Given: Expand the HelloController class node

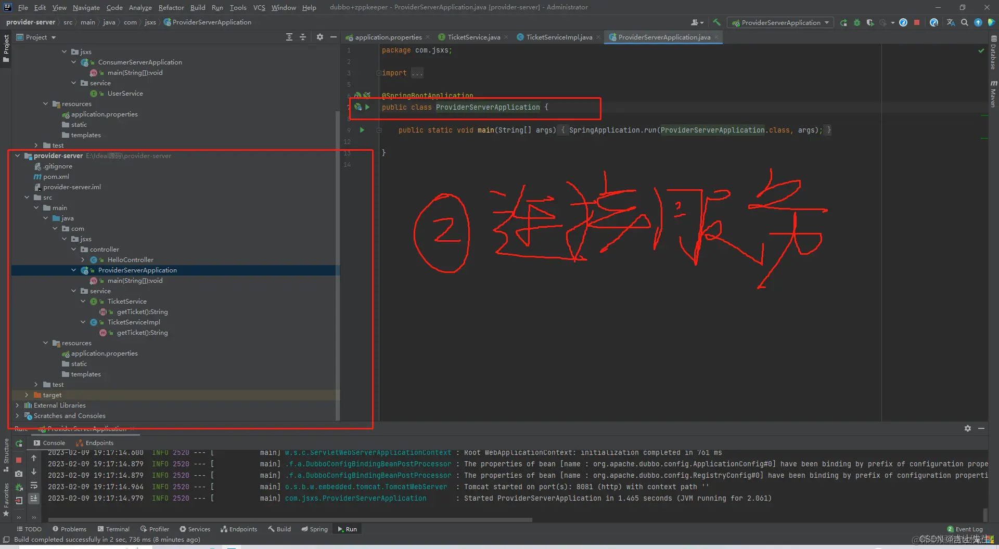Looking at the screenshot, I should [x=83, y=259].
